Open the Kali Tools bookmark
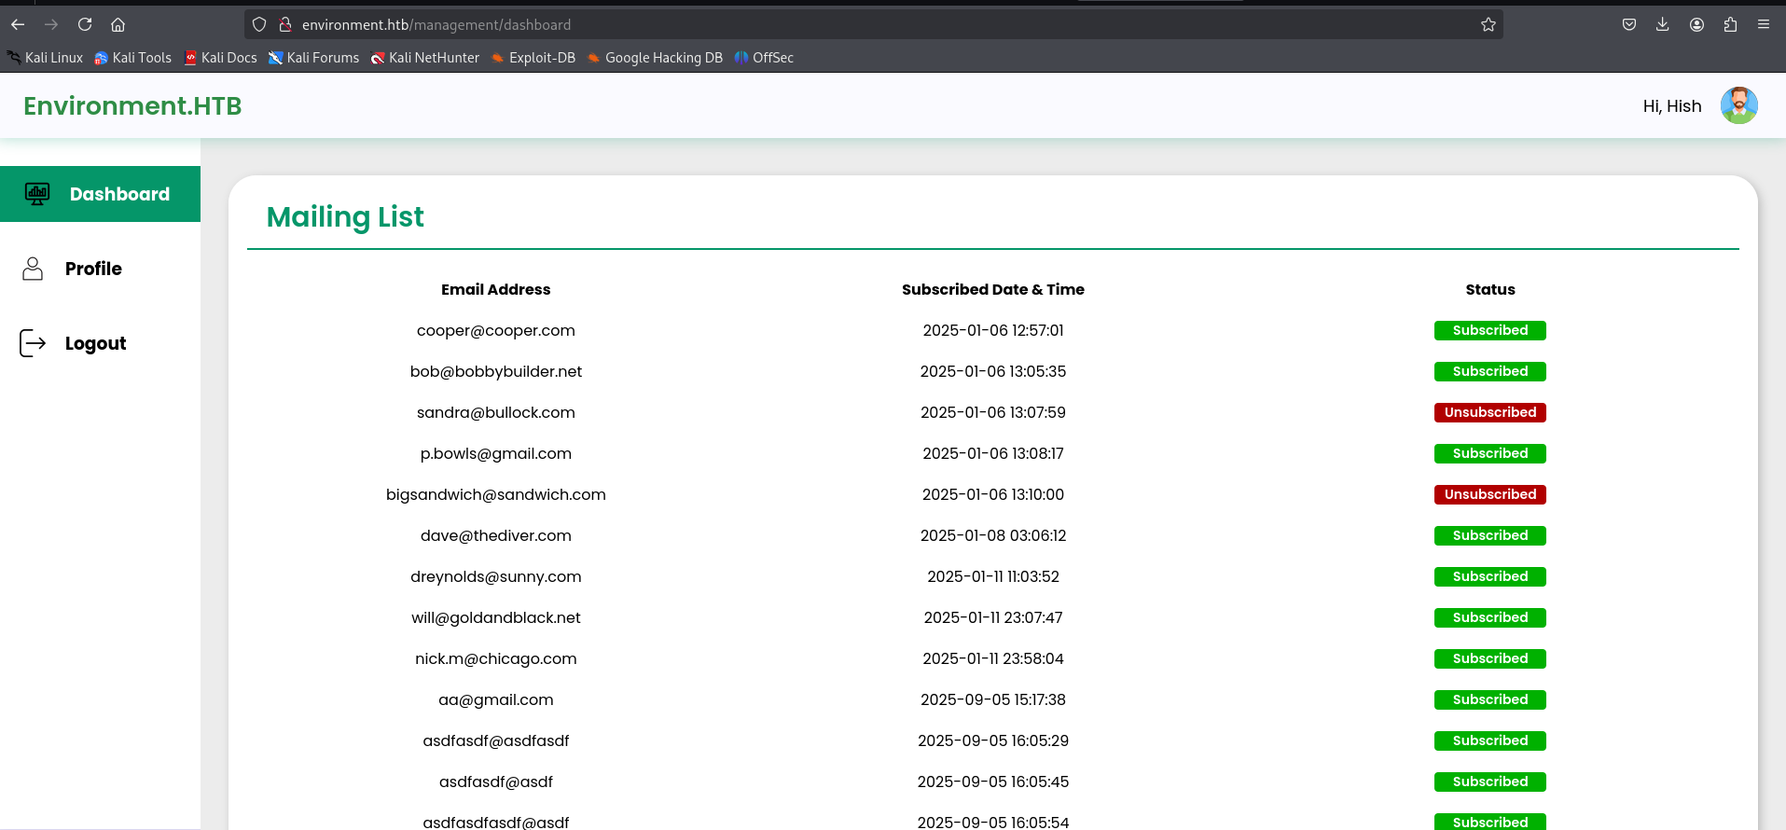The image size is (1786, 830). [x=133, y=58]
